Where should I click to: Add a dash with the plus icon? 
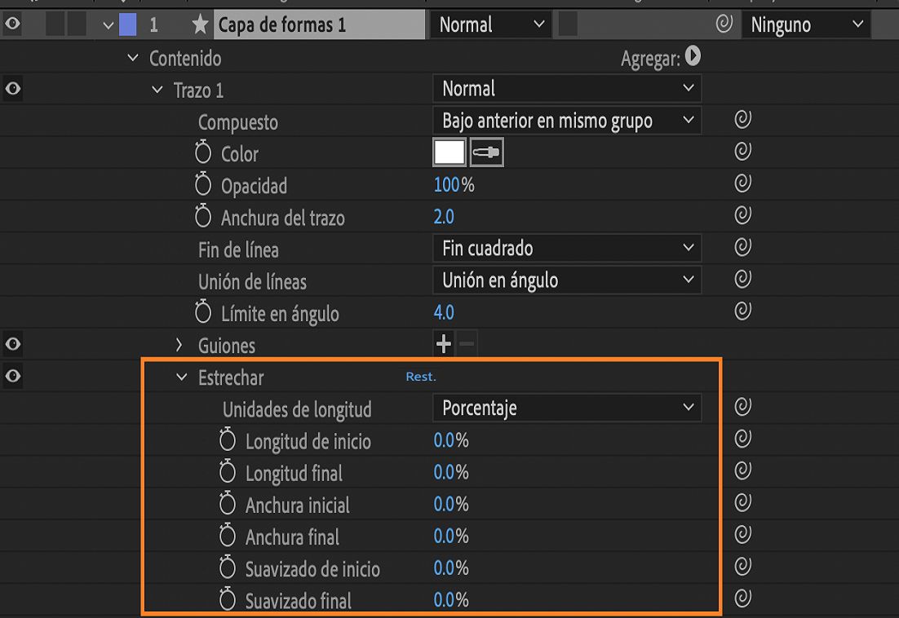tap(443, 343)
